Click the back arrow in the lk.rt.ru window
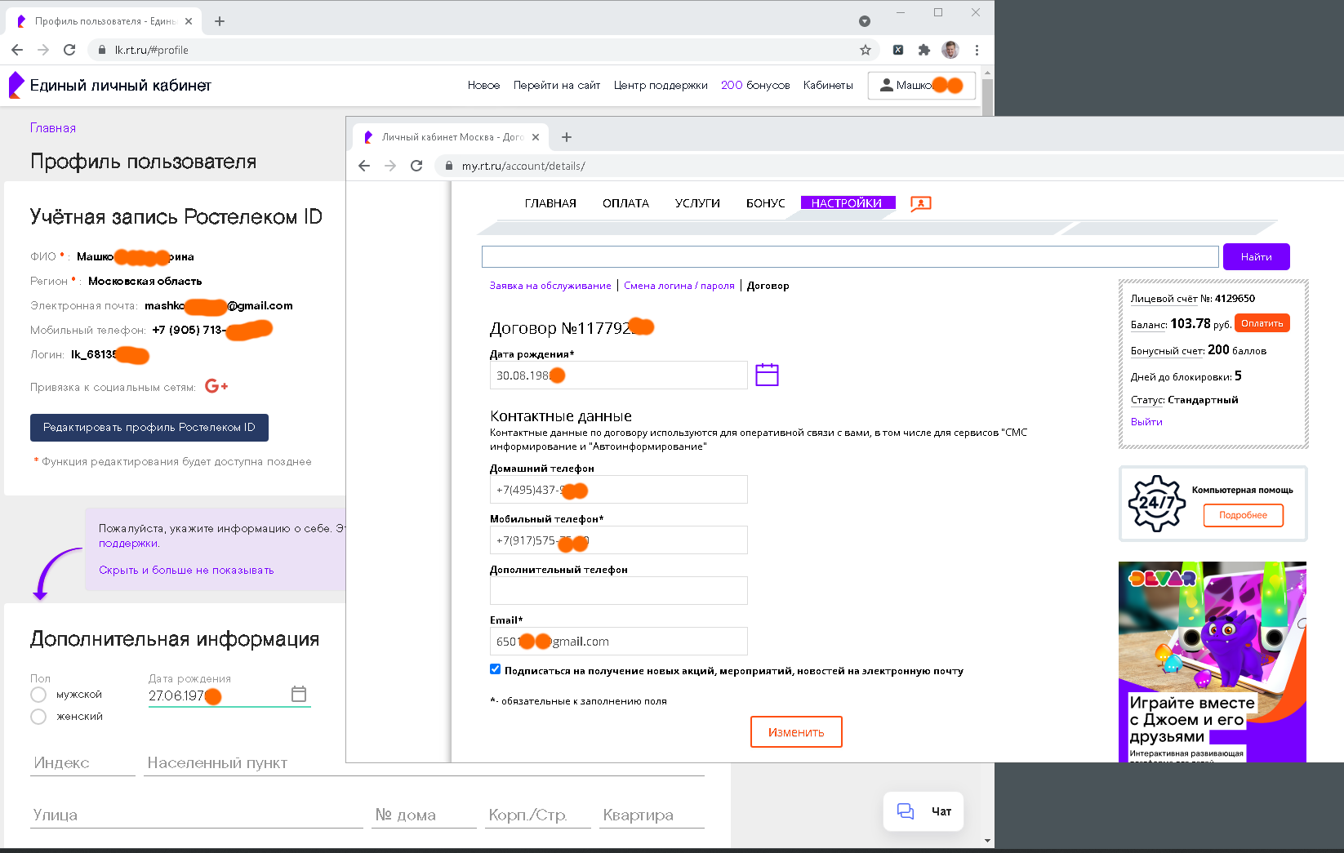This screenshot has height=853, width=1344. pyautogui.click(x=17, y=50)
